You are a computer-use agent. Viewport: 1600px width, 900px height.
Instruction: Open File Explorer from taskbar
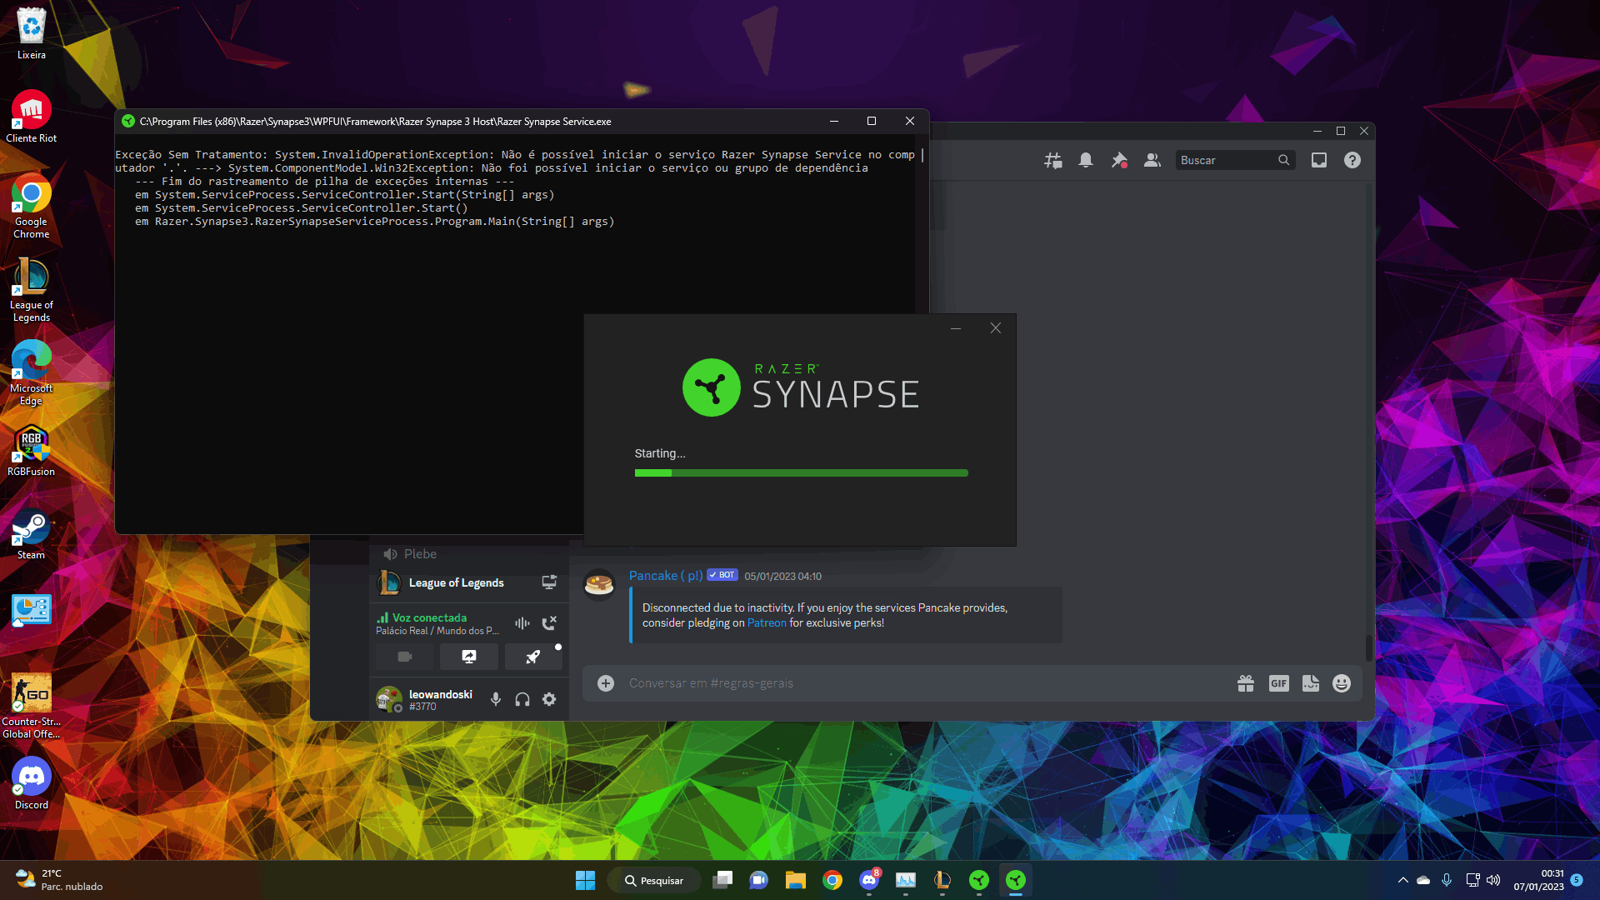tap(796, 880)
